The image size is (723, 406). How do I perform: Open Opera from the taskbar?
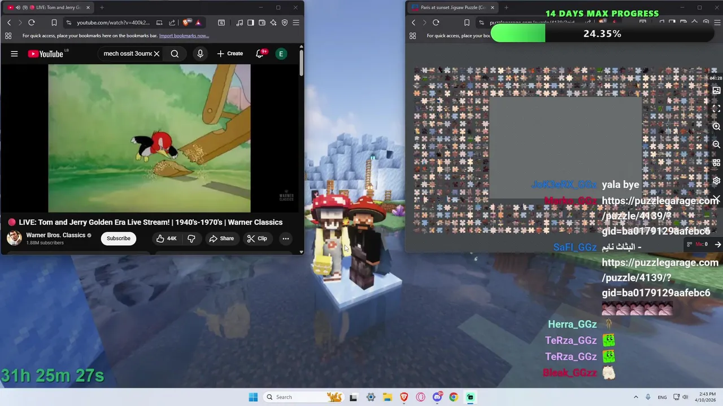click(420, 397)
